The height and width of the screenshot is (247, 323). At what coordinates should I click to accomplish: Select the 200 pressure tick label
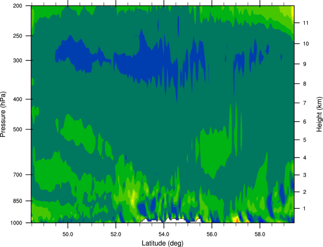pos(17,6)
